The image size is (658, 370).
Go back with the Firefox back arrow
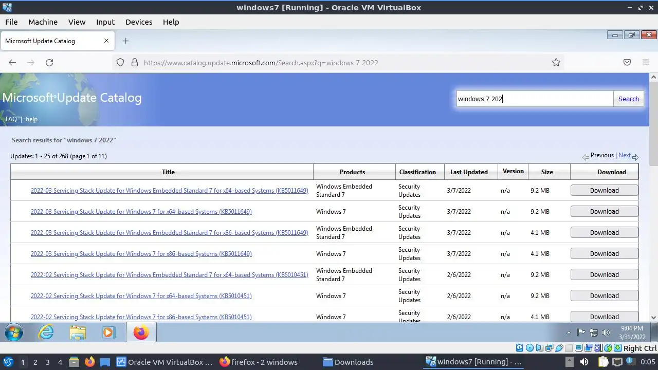tap(12, 63)
